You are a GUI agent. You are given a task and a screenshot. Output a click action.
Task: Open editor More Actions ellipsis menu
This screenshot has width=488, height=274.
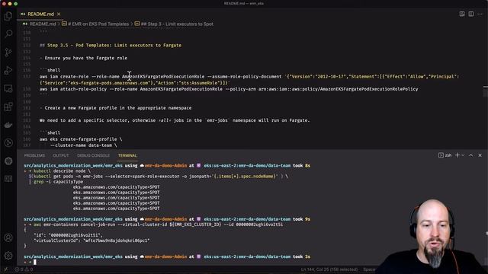480,14
